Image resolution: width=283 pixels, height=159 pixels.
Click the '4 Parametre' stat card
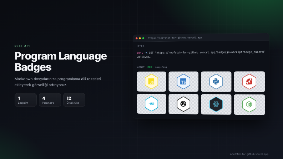[x=50, y=100]
